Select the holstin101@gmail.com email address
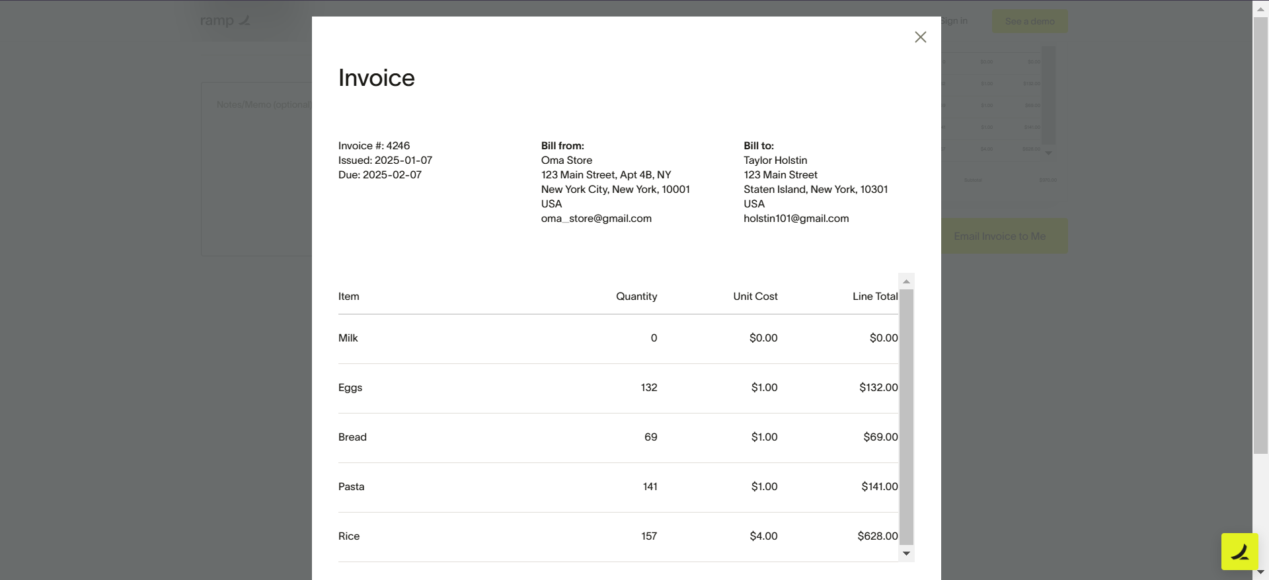 [796, 219]
